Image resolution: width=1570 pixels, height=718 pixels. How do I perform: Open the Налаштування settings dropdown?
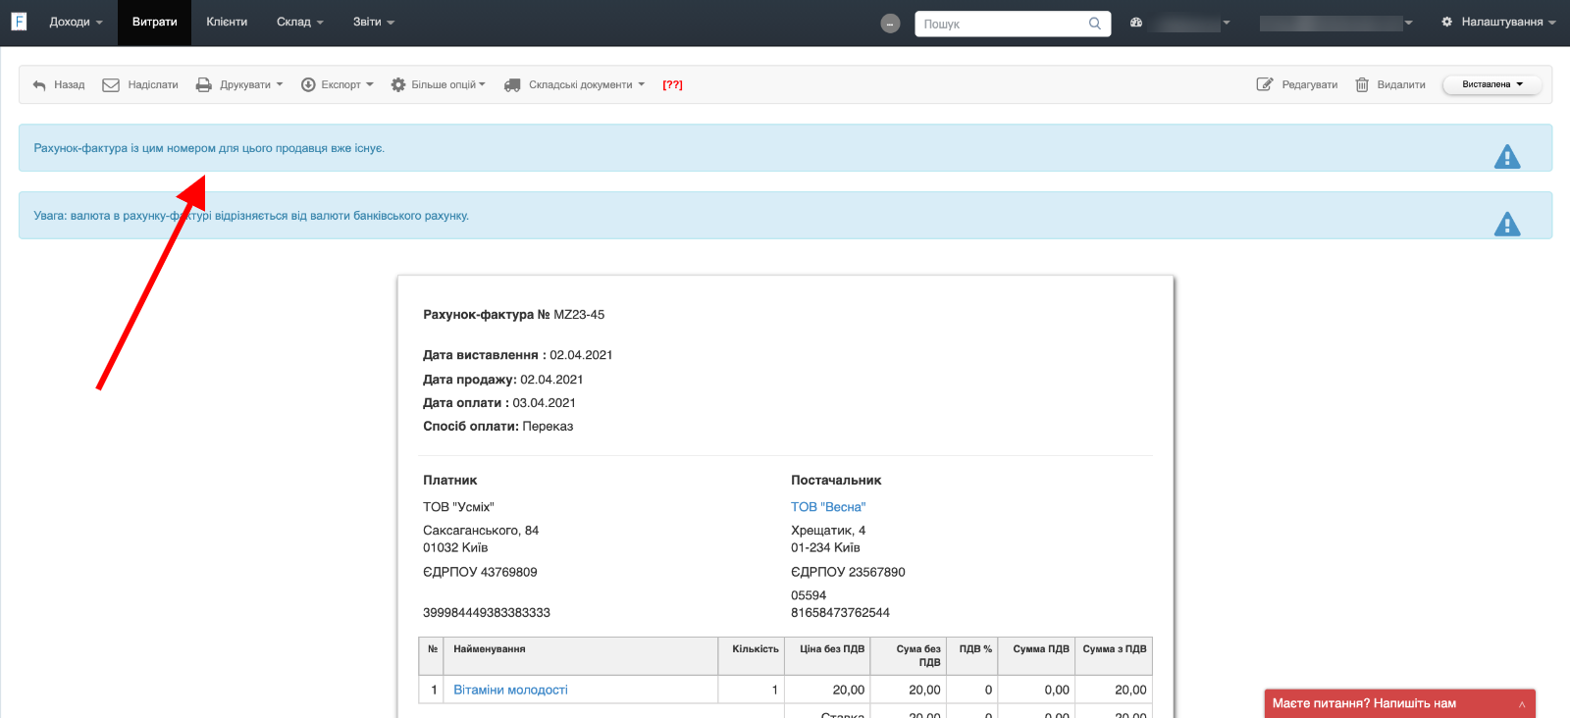[x=1500, y=22]
